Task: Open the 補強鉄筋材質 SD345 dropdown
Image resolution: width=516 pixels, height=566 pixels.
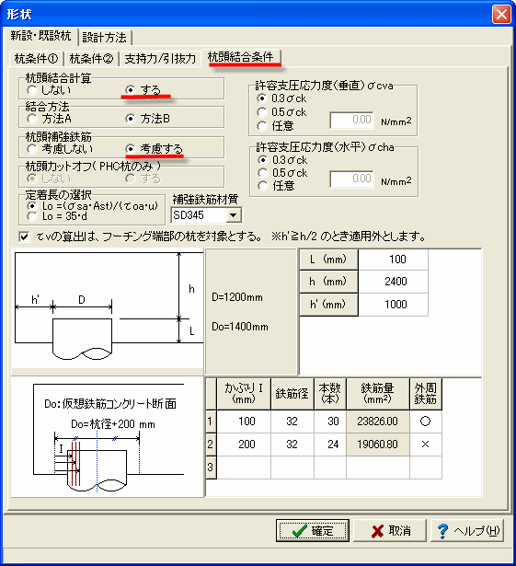Action: coord(233,215)
